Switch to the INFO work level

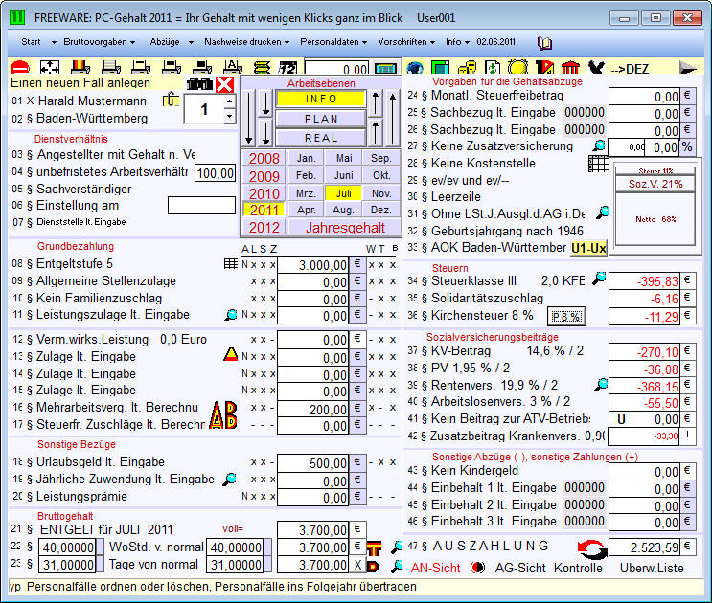[321, 99]
